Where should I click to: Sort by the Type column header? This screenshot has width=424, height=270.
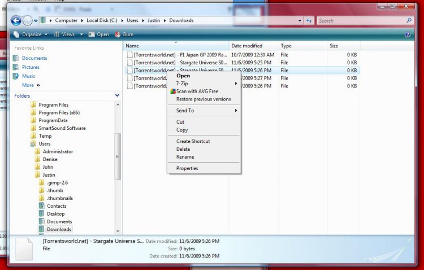(x=302, y=46)
